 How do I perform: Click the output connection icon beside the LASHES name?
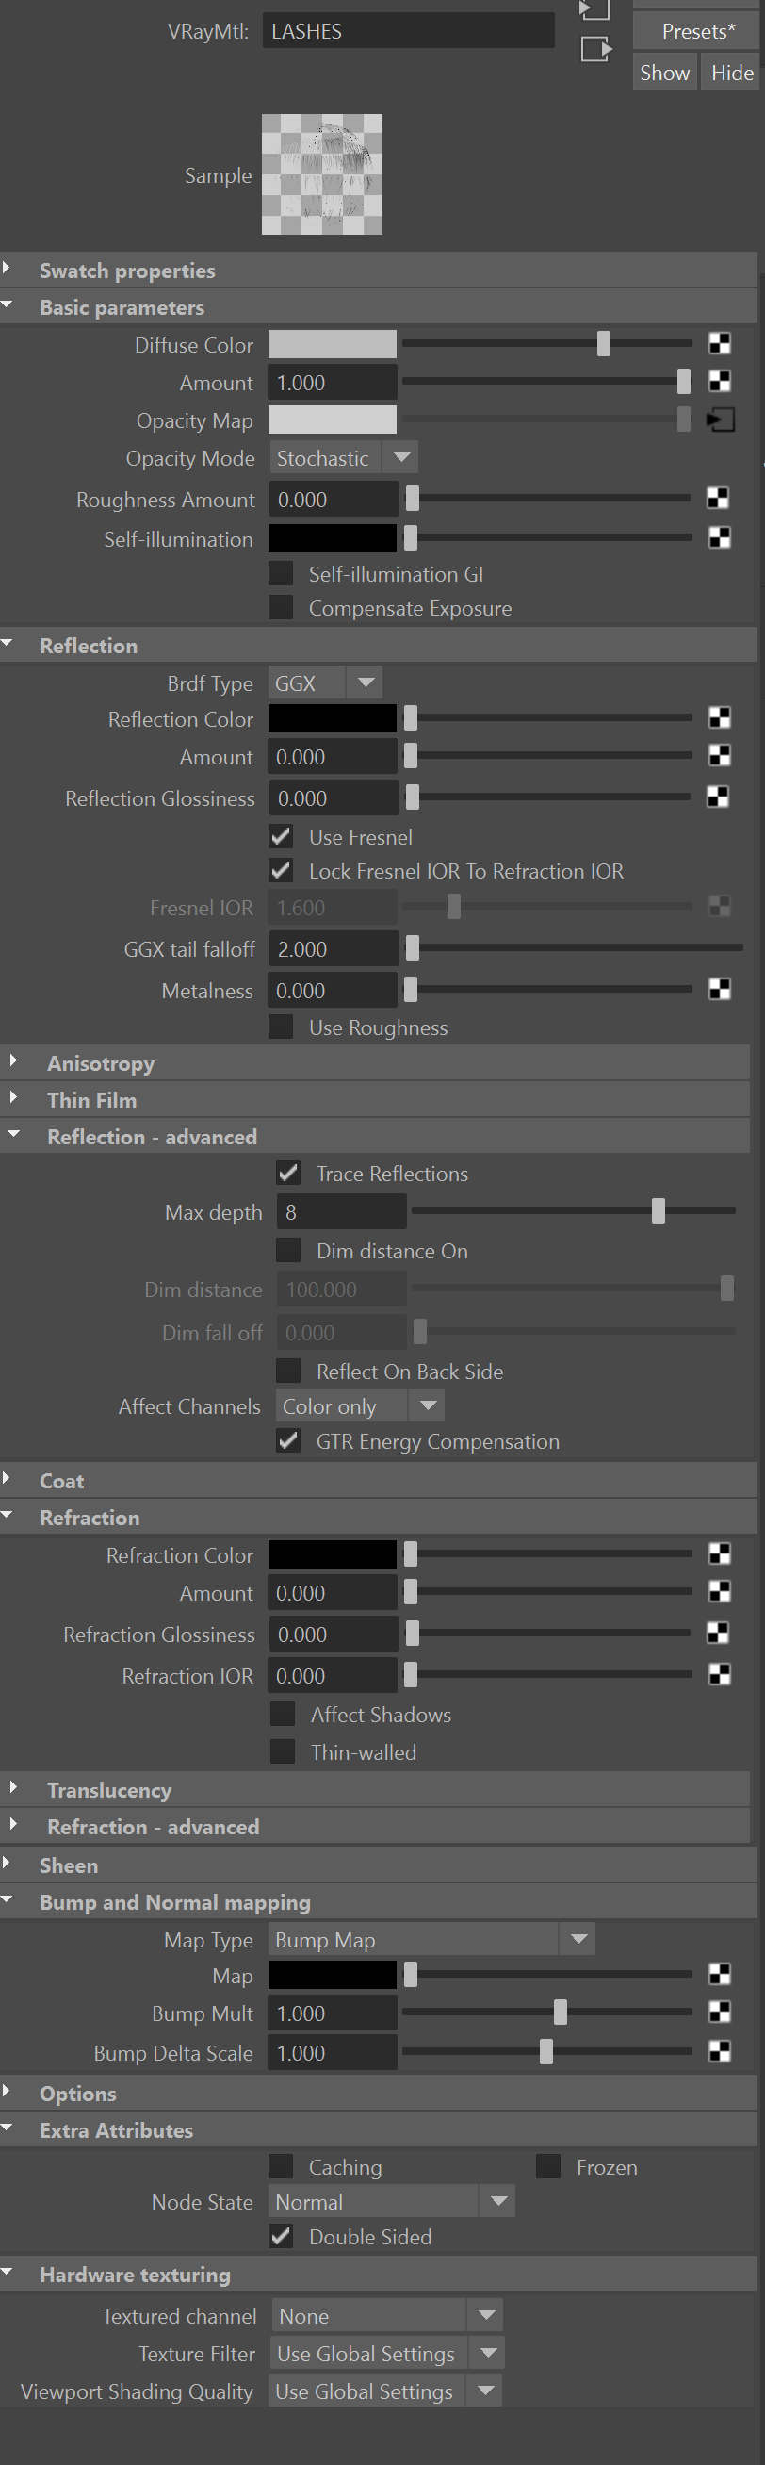[595, 48]
